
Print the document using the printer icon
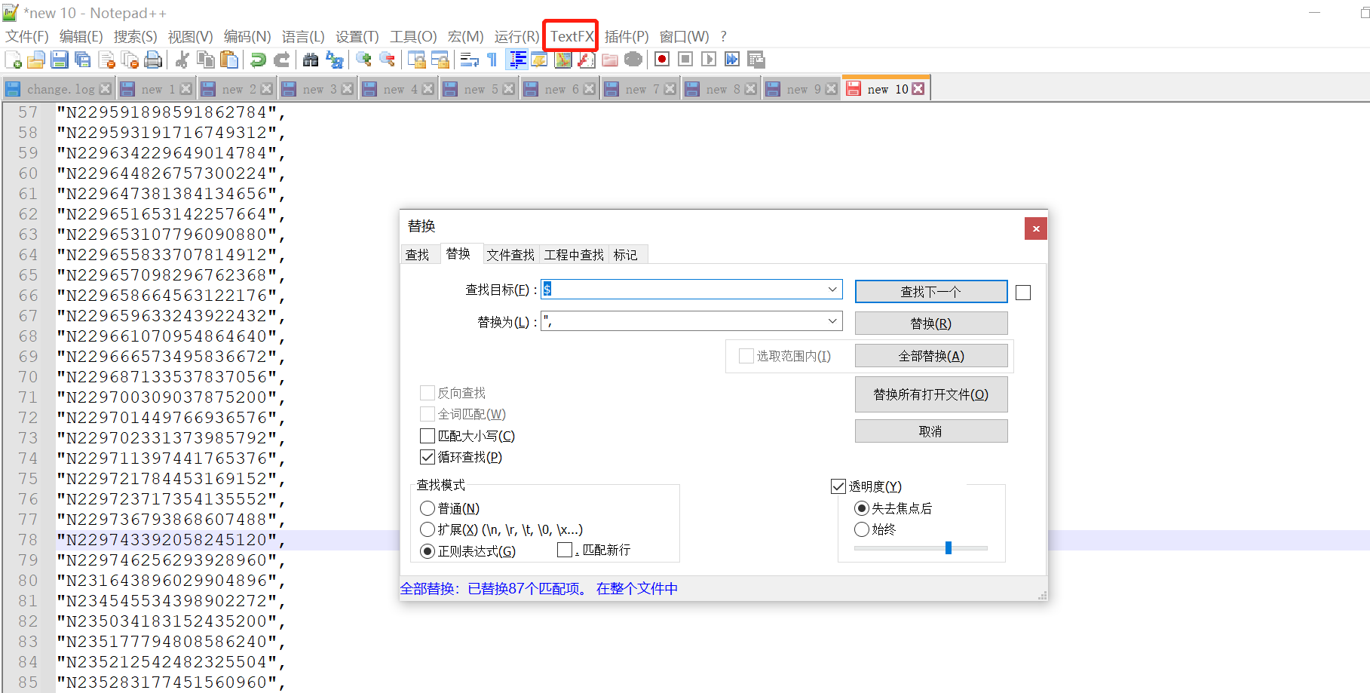click(x=153, y=60)
